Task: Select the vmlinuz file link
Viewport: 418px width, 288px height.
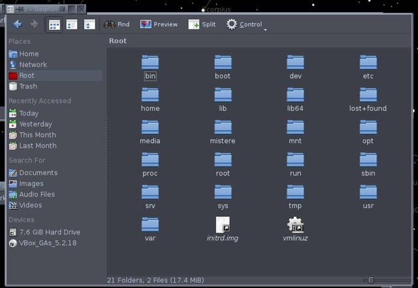Action: [295, 225]
